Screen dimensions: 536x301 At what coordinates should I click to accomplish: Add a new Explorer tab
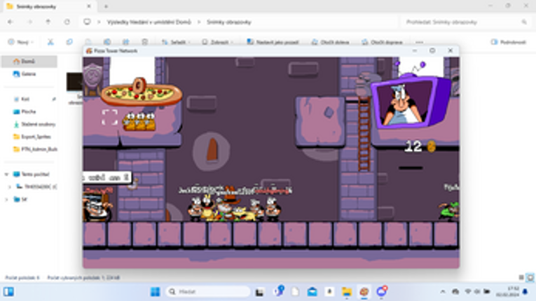click(106, 6)
